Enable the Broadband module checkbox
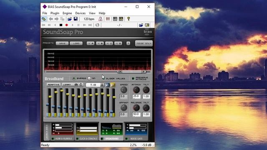267x150 pixels. coord(102,139)
